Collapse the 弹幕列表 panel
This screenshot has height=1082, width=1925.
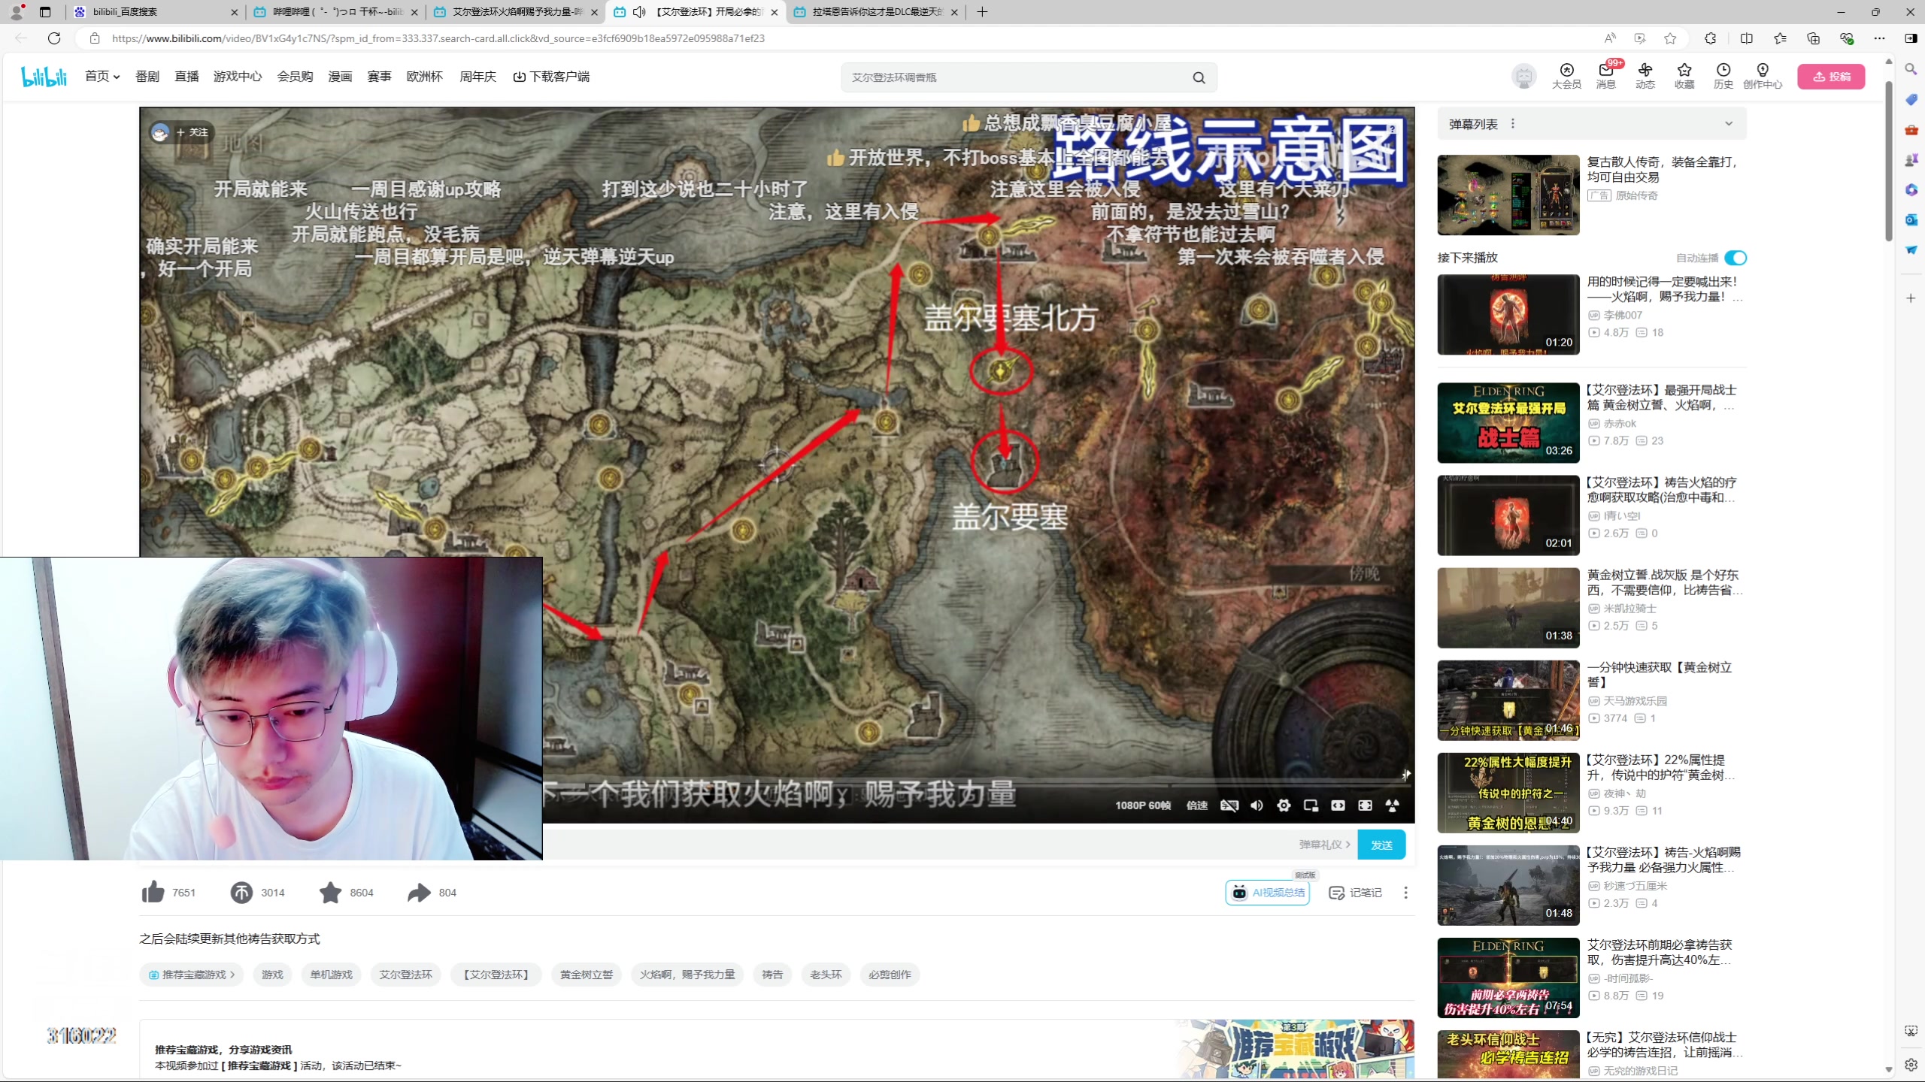point(1727,123)
